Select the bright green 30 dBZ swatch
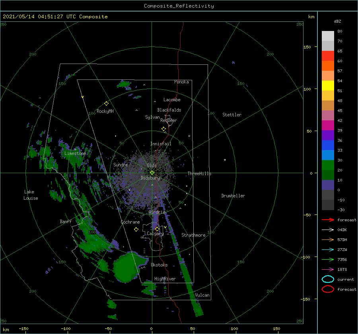Screen dimensions: 358x334 [x=328, y=165]
